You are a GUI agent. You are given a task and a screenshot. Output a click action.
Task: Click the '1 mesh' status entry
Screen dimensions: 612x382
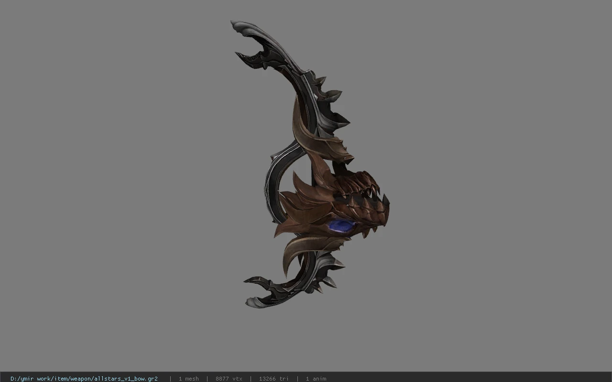188,379
